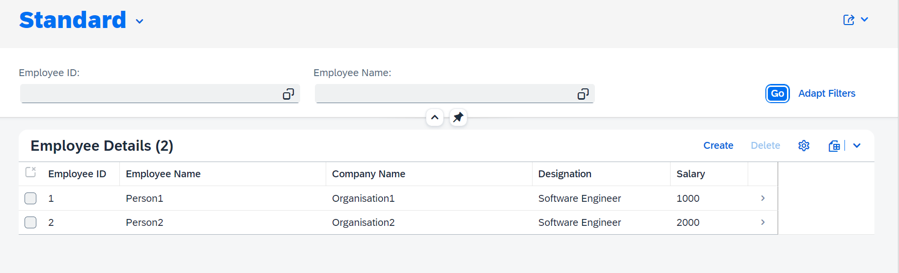899x273 pixels.
Task: Navigate to Person2 details arrow
Action: 762,222
